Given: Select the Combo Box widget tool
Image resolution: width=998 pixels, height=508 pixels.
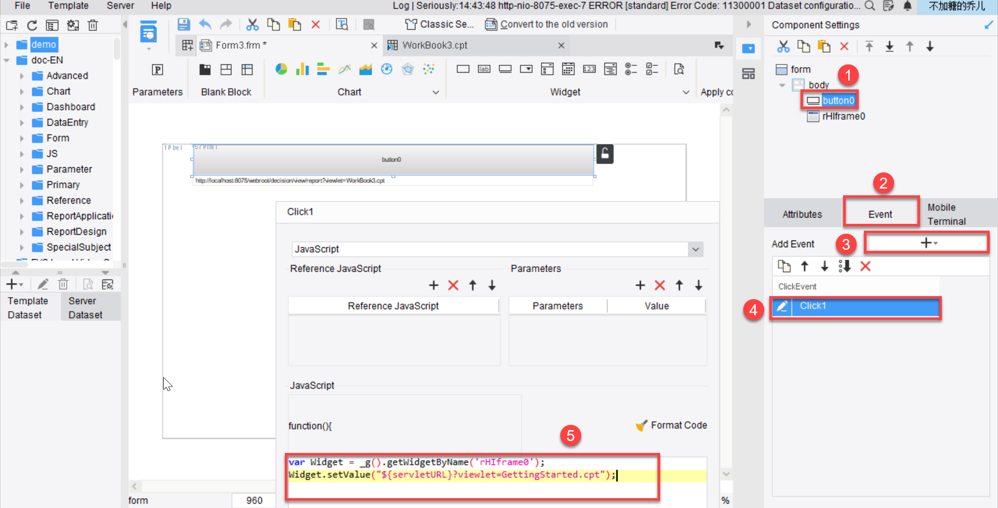Looking at the screenshot, I should click(526, 69).
